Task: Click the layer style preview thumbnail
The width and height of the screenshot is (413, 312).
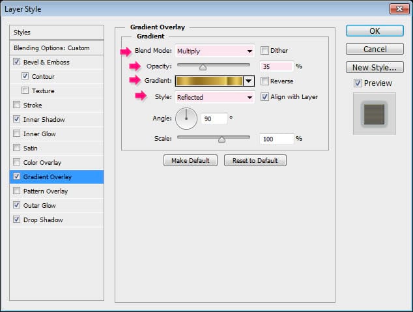Action: click(x=375, y=114)
